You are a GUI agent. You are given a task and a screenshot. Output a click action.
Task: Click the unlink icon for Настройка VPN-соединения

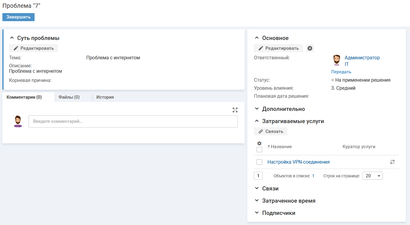point(392,162)
